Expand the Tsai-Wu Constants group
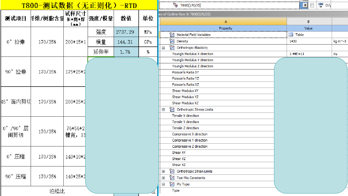This screenshot has height=196, width=348. pyautogui.click(x=163, y=178)
